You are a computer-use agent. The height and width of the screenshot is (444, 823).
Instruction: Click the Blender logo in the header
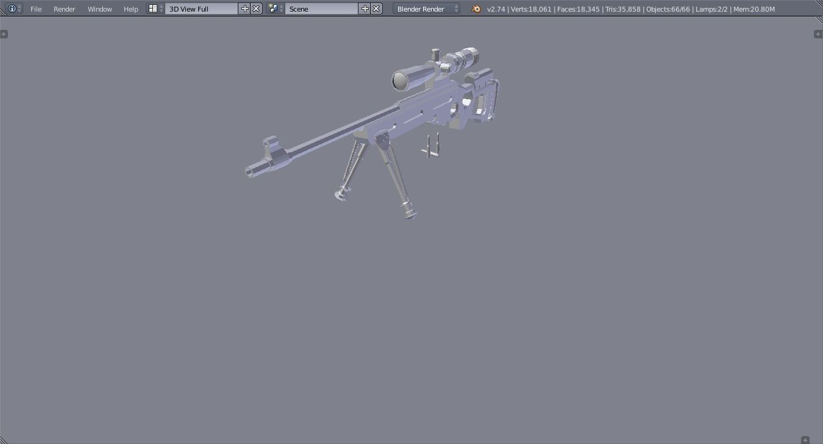tap(475, 9)
